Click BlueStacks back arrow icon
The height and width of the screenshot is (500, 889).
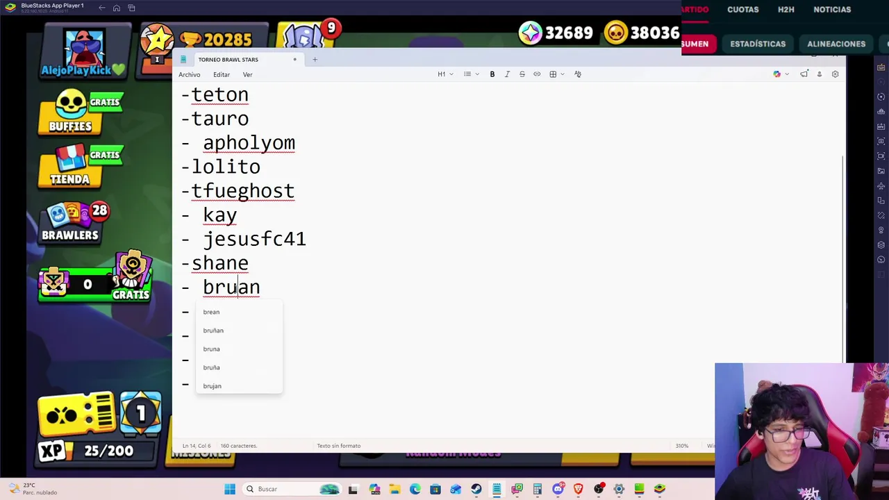coord(101,8)
